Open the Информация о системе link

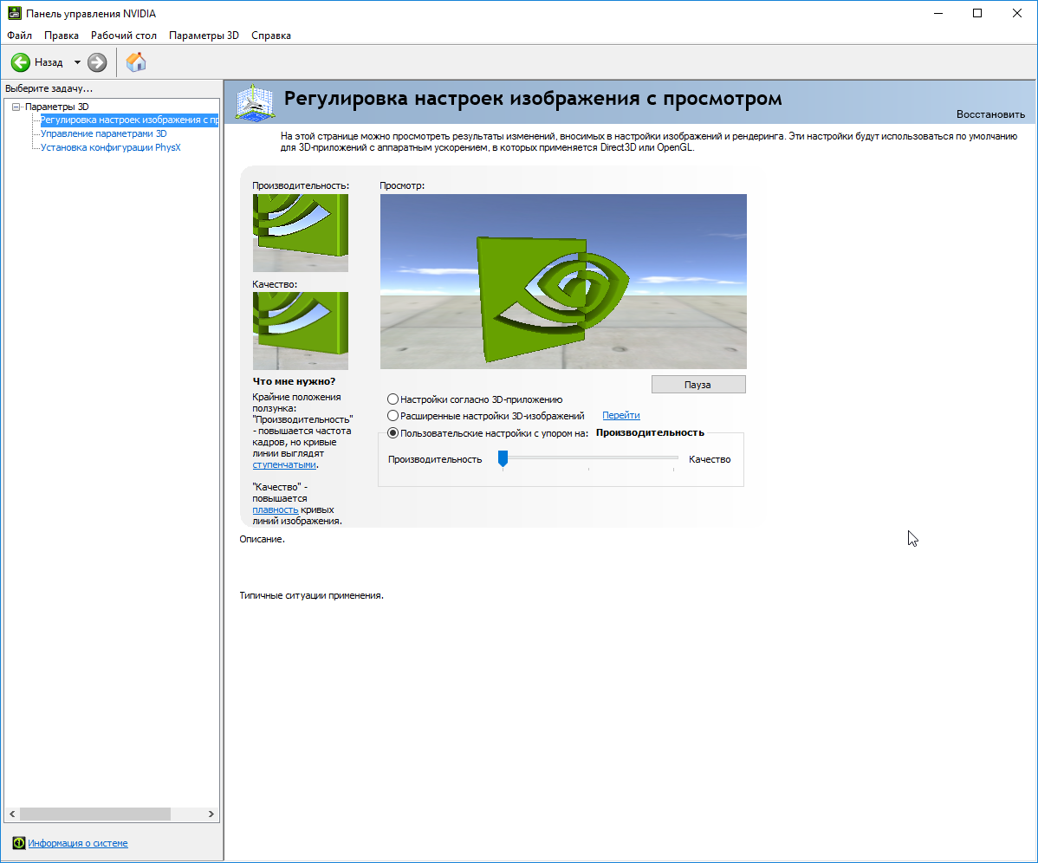[77, 843]
